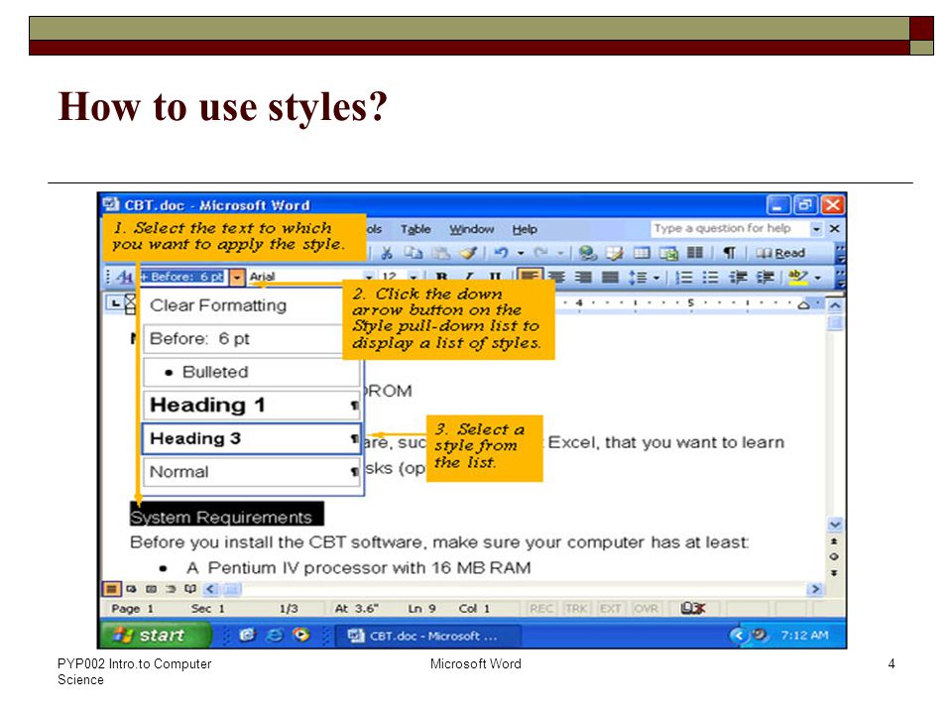Open the Style pull-down arrow
Screen dimensions: 952x714
(237, 278)
